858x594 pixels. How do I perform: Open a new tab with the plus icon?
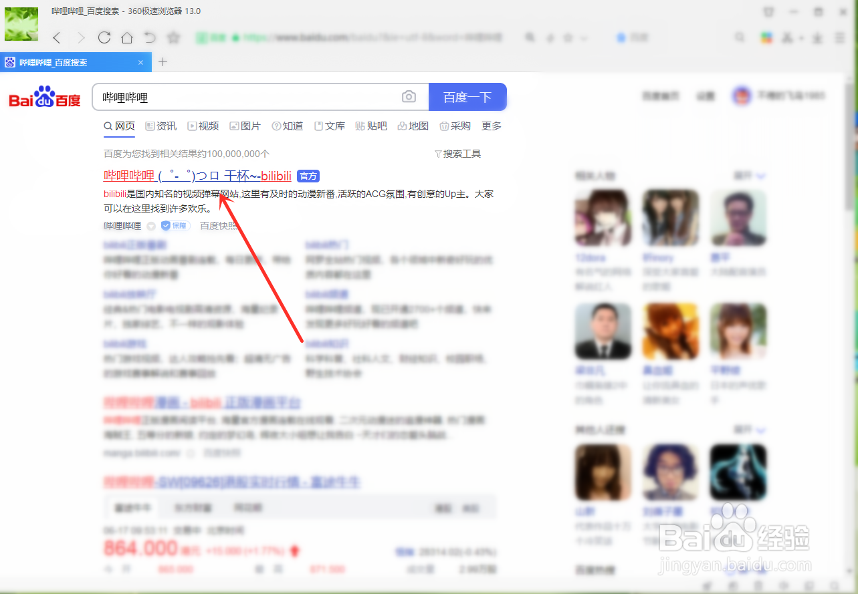pyautogui.click(x=163, y=62)
